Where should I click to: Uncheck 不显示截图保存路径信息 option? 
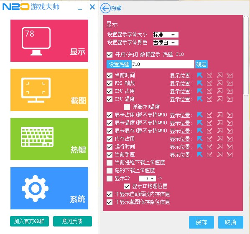pos(110,202)
